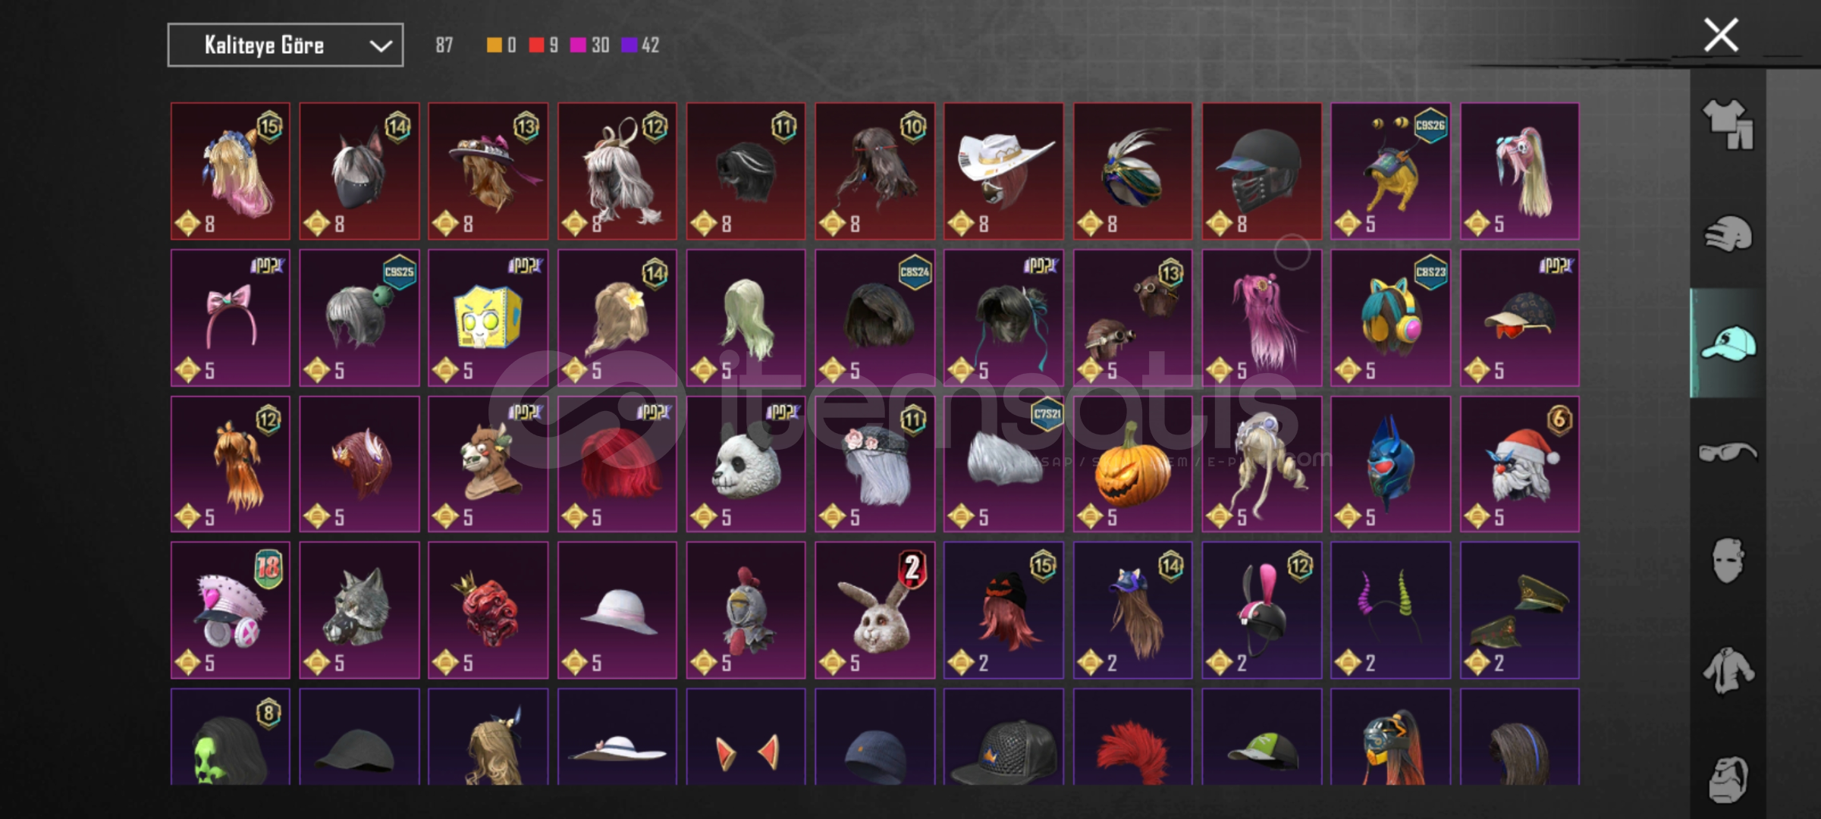Viewport: 1821px width, 819px height.
Task: Filter by red quality count 9
Action: pyautogui.click(x=544, y=45)
